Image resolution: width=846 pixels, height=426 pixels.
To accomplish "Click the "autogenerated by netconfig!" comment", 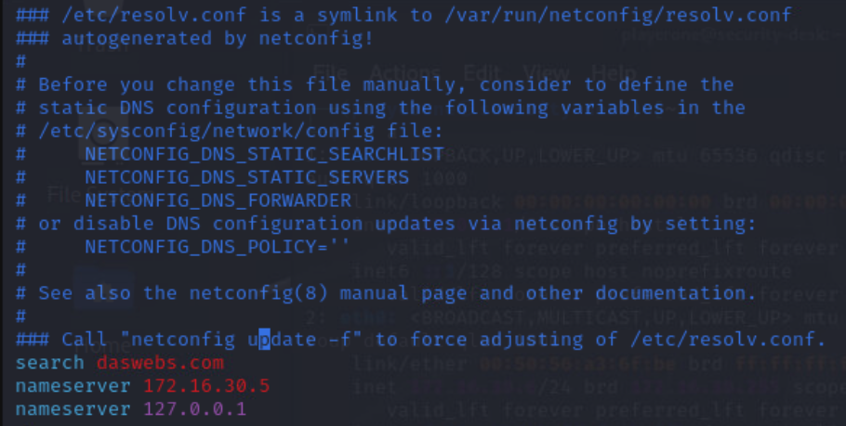I will [218, 38].
